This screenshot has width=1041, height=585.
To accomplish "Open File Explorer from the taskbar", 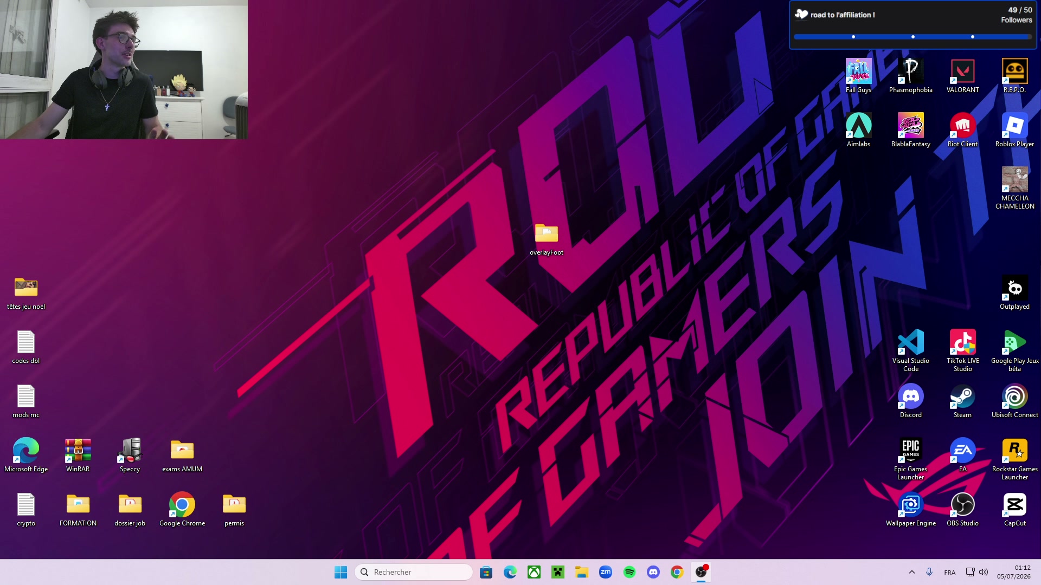I will (x=582, y=572).
